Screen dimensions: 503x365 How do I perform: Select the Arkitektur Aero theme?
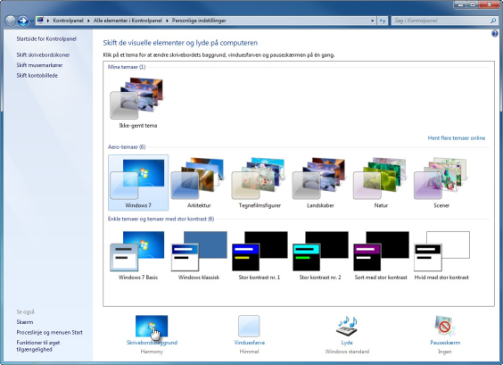pos(199,183)
